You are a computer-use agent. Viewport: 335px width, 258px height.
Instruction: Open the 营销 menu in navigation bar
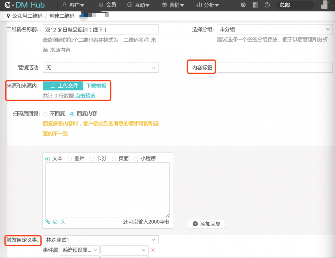(x=173, y=5)
